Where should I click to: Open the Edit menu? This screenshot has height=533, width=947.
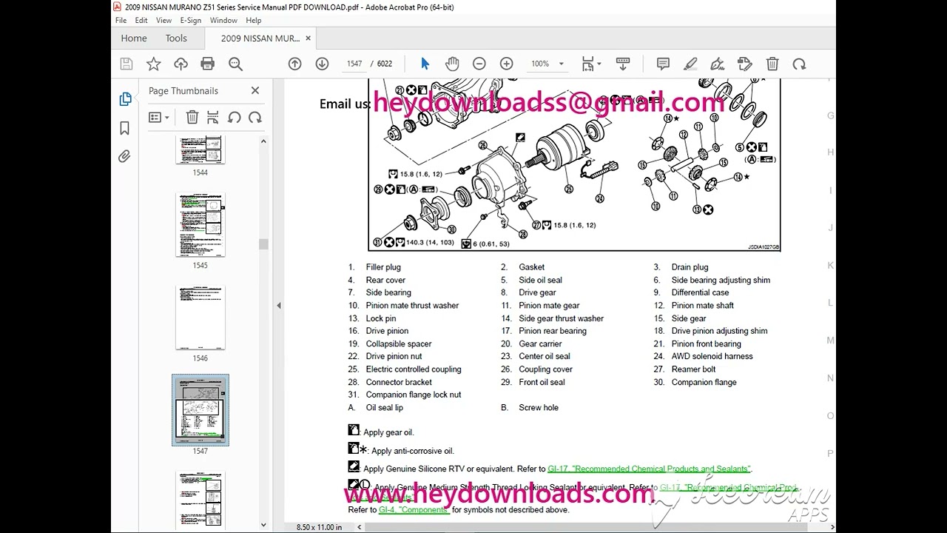pyautogui.click(x=141, y=21)
